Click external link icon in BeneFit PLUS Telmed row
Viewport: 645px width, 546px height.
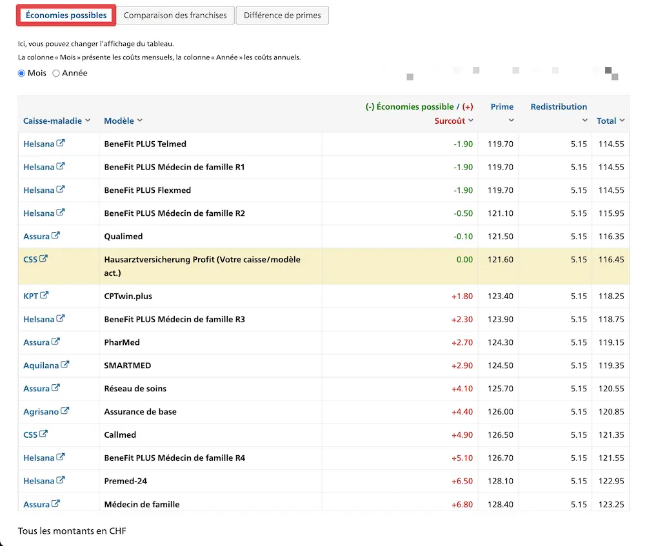pyautogui.click(x=61, y=143)
